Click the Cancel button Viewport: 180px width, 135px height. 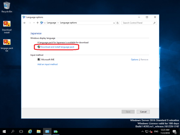pyautogui.click(x=143, y=112)
